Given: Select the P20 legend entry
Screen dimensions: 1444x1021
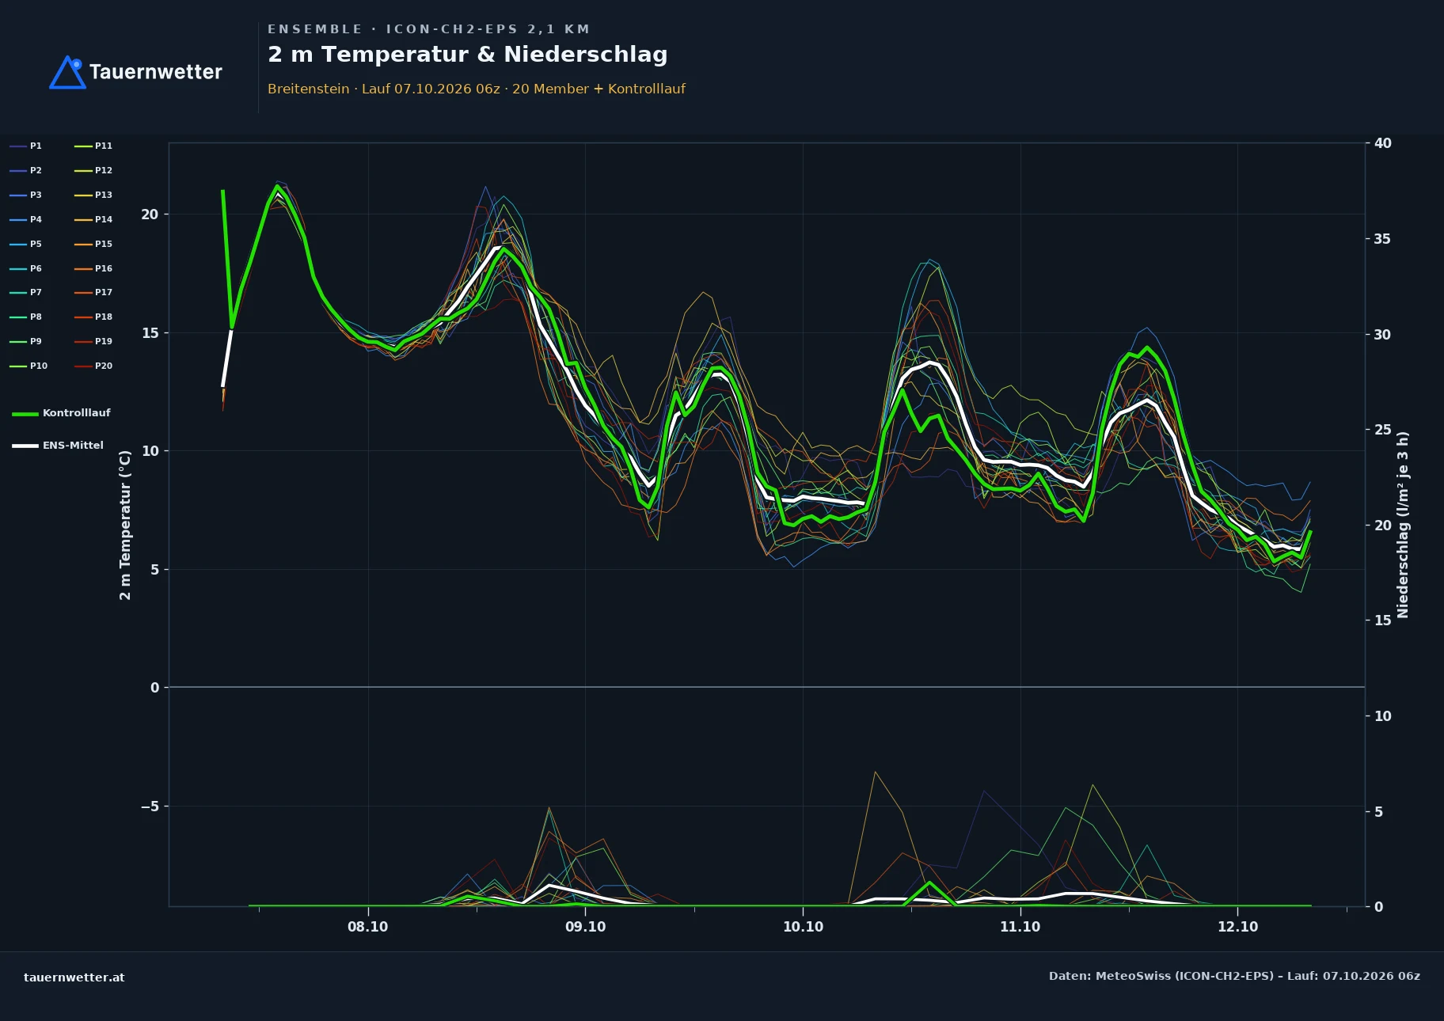Looking at the screenshot, I should click(93, 366).
